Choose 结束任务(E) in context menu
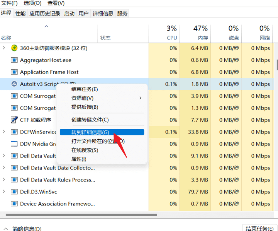 (x=102, y=89)
